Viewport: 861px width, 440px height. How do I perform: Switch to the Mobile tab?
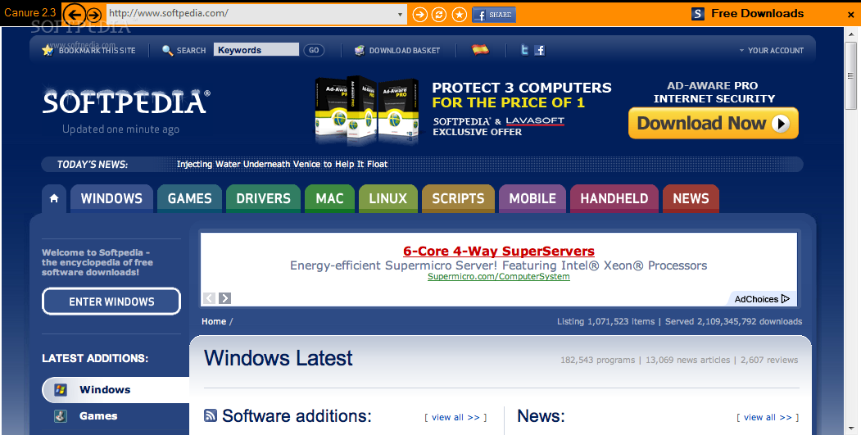point(532,198)
